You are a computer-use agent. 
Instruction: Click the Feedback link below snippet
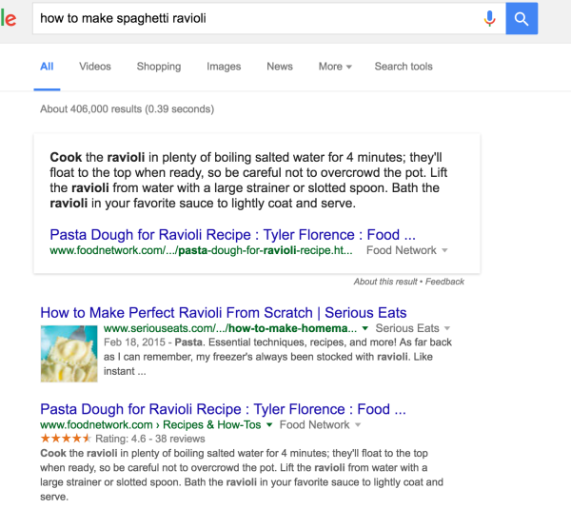pos(444,283)
